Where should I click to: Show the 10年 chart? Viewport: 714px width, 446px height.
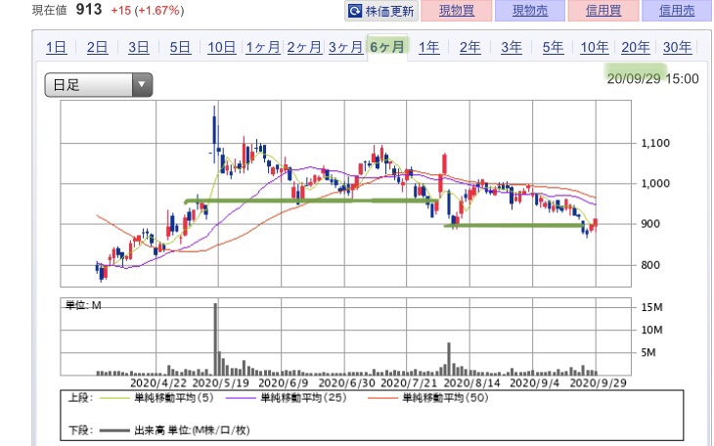(595, 47)
